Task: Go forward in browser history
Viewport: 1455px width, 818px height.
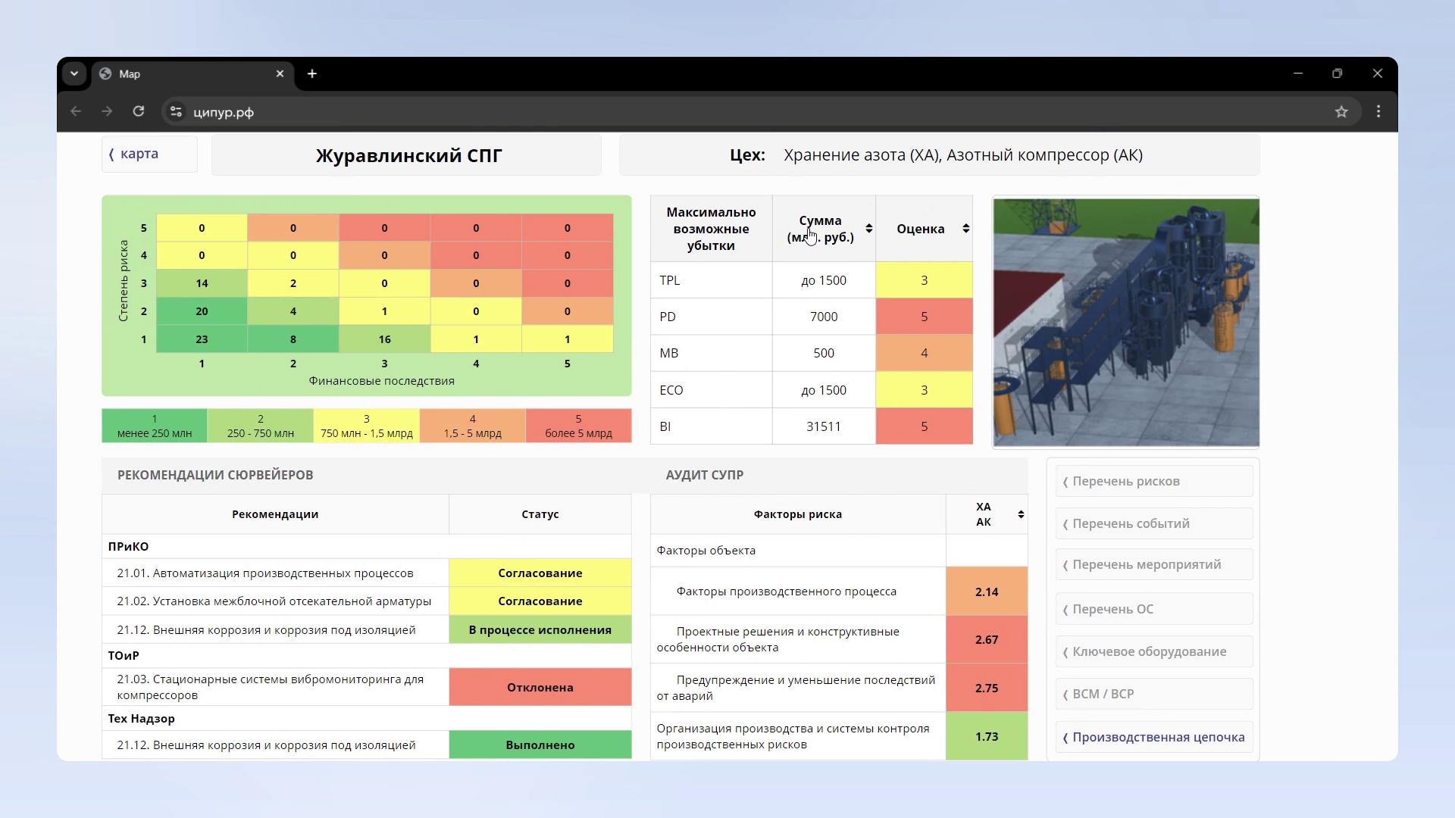Action: click(x=107, y=111)
